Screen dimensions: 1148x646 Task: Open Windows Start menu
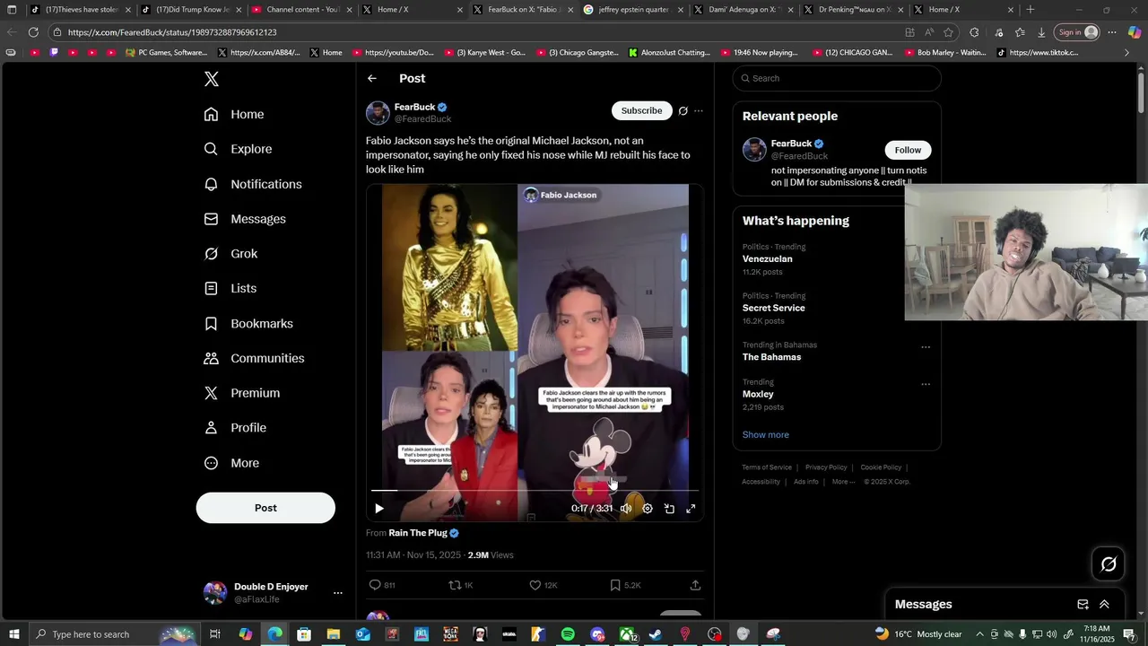click(x=13, y=634)
